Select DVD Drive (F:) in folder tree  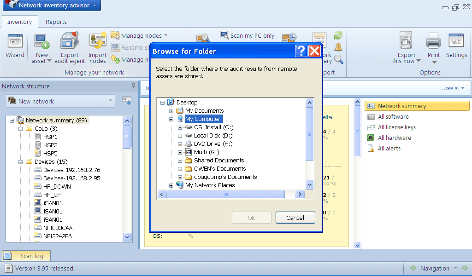pyautogui.click(x=213, y=144)
